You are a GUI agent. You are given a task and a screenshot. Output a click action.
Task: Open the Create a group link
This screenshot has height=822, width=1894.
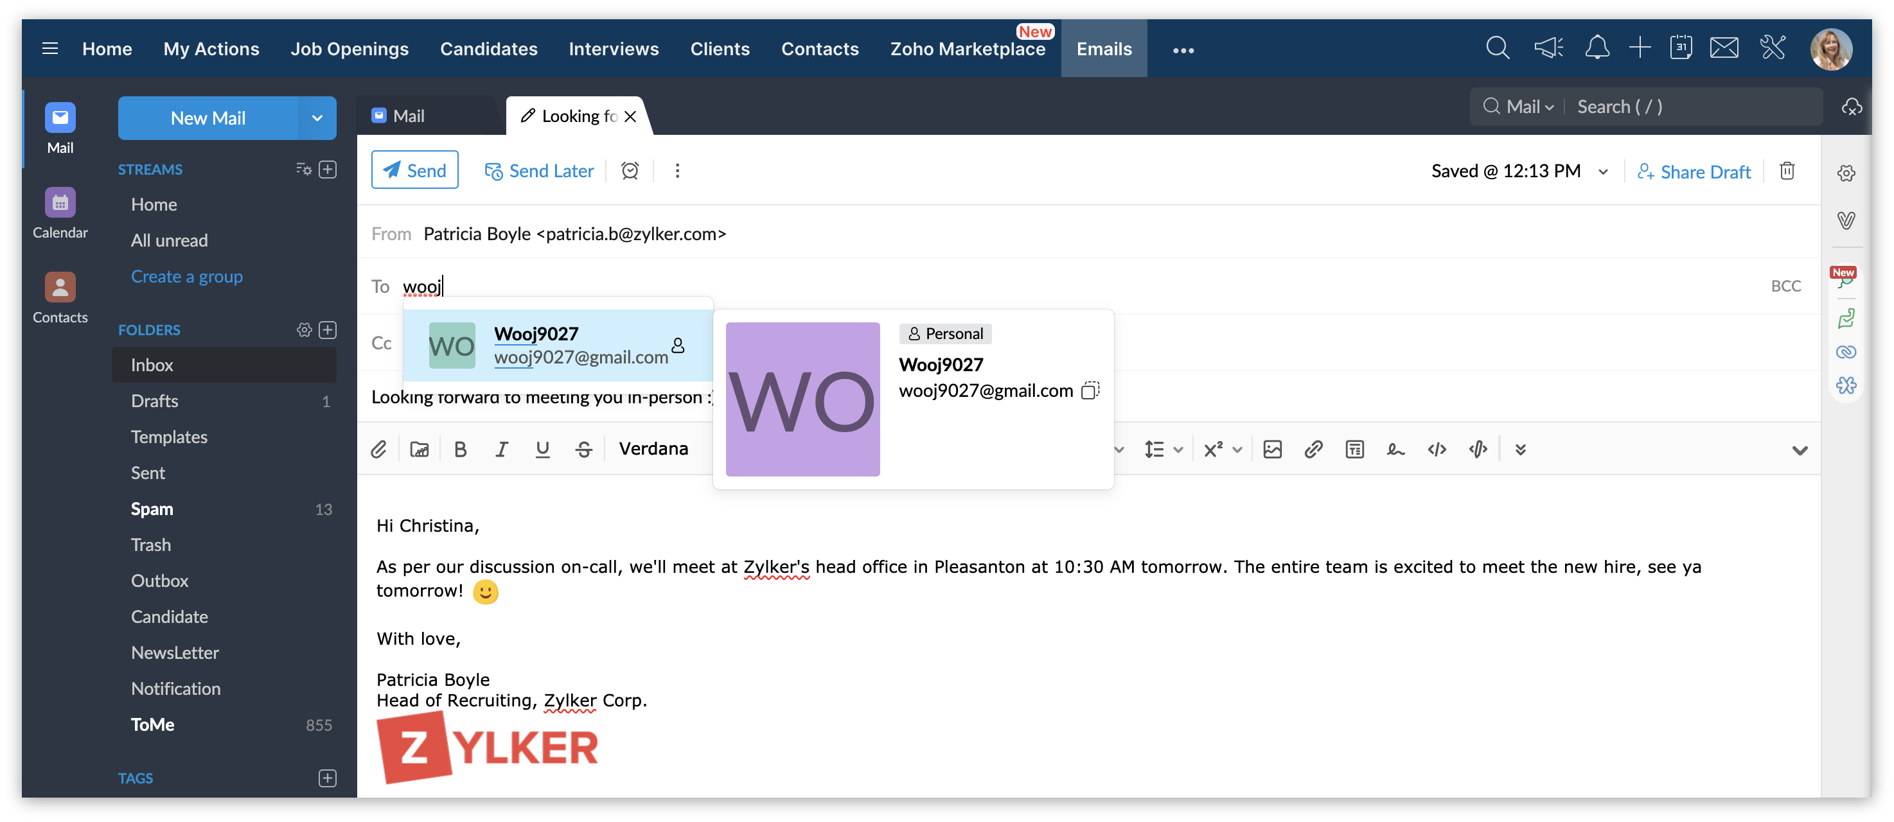click(187, 276)
